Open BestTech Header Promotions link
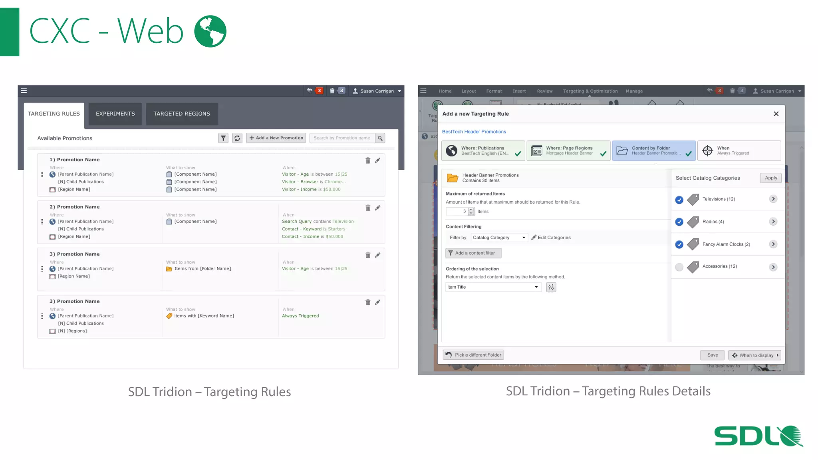This screenshot has width=818, height=460. [474, 132]
